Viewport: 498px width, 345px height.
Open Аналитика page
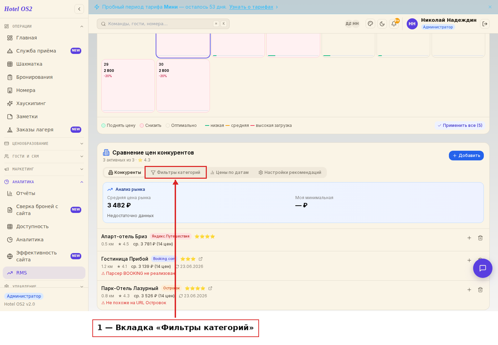coord(44,240)
